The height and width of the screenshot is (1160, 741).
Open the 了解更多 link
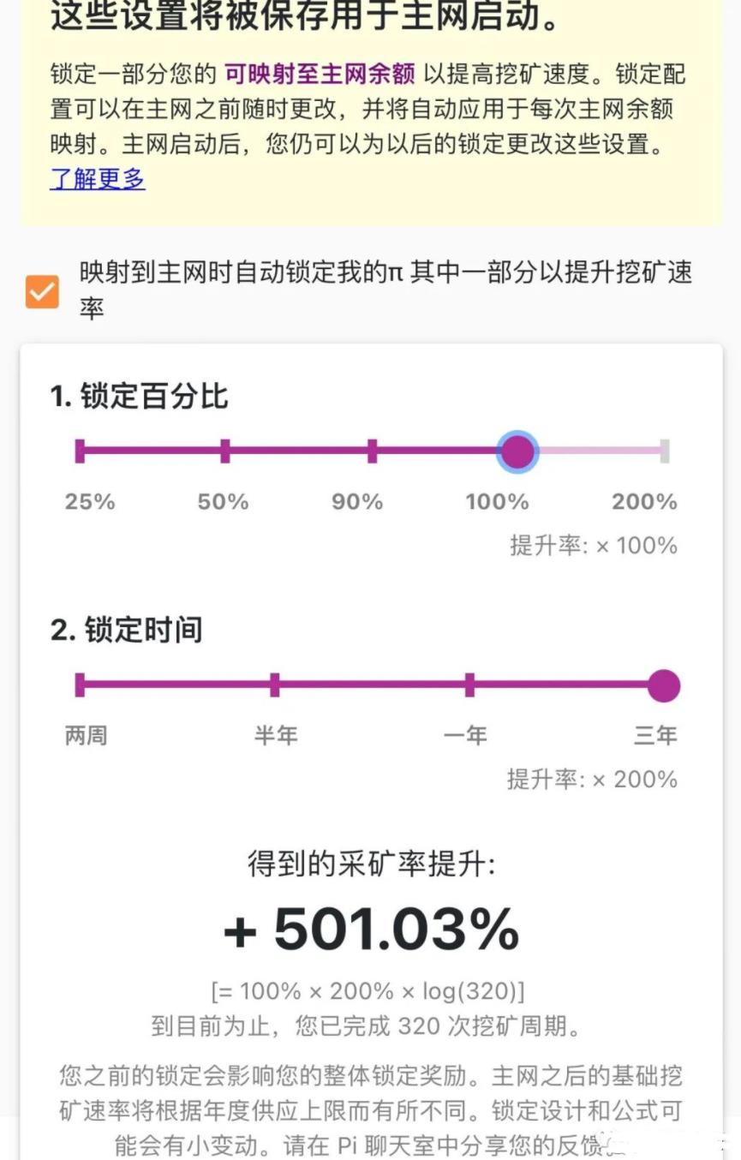(x=98, y=179)
